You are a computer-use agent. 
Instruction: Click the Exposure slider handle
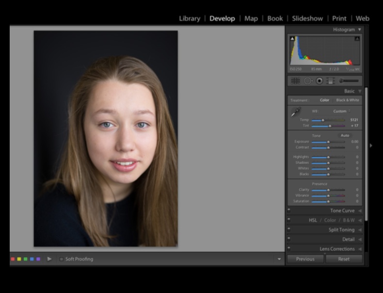click(x=328, y=142)
